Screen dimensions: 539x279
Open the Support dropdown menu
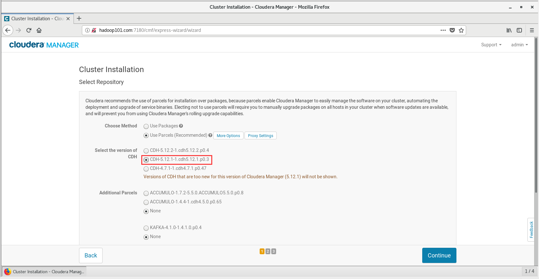[x=491, y=45]
